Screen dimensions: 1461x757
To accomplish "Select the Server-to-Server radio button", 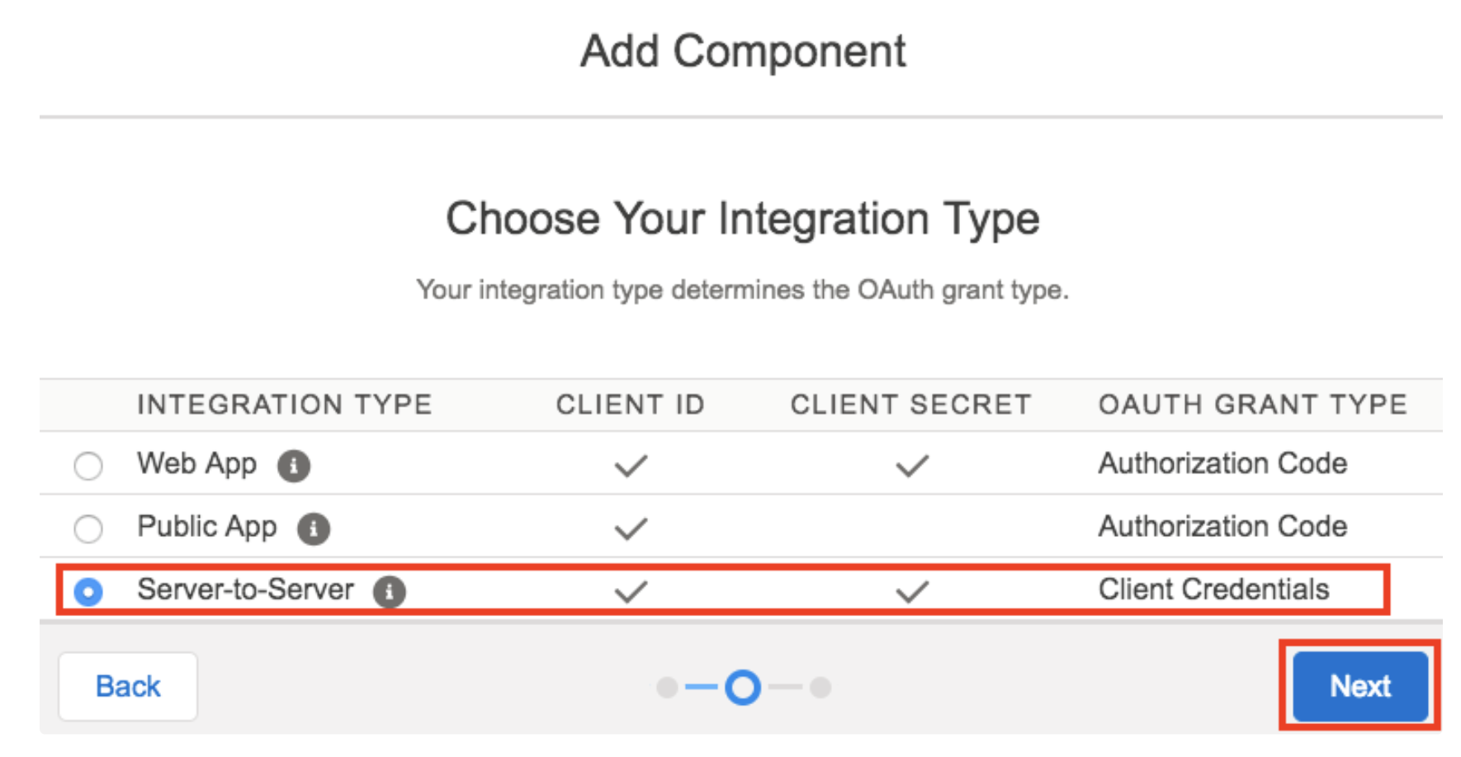I will (88, 591).
